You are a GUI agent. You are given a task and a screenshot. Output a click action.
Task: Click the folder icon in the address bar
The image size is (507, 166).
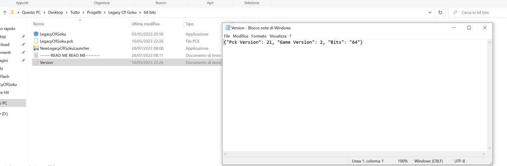(13, 13)
